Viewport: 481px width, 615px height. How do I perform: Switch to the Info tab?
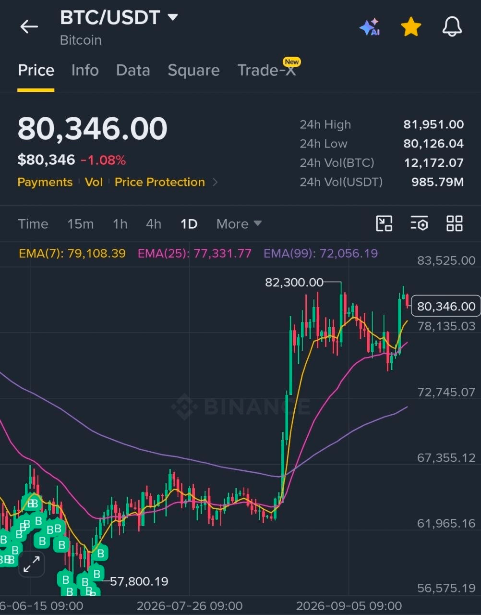pos(85,70)
